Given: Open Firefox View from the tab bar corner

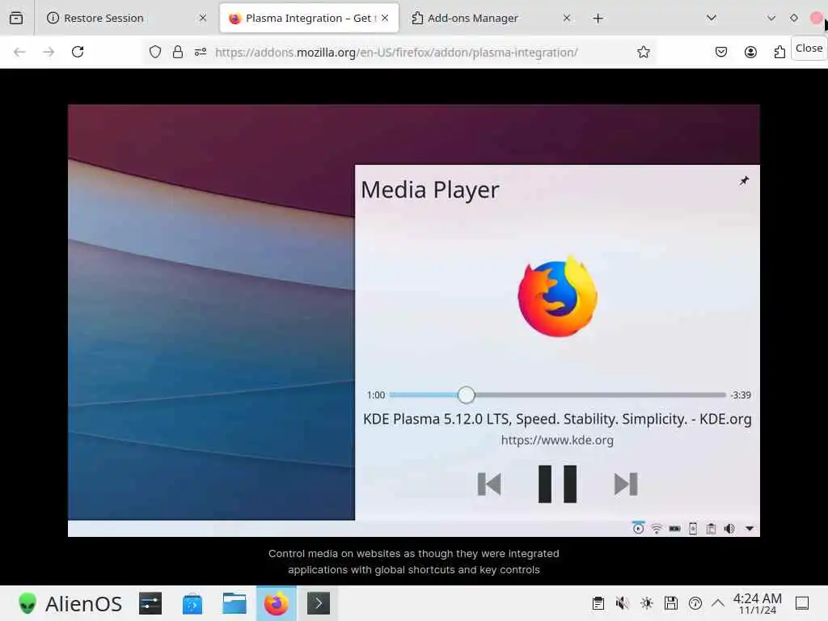Looking at the screenshot, I should point(16,18).
